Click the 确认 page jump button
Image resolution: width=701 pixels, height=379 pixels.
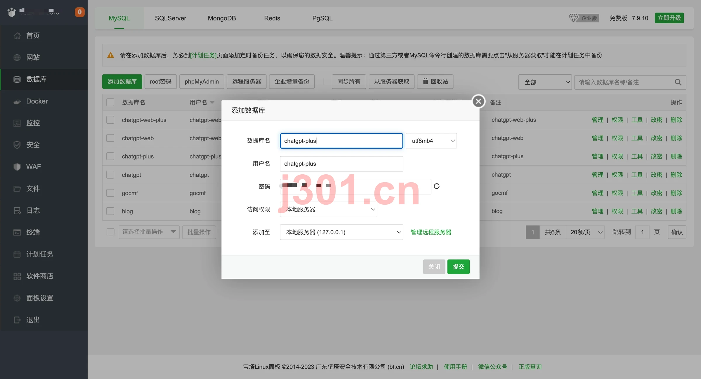(677, 232)
